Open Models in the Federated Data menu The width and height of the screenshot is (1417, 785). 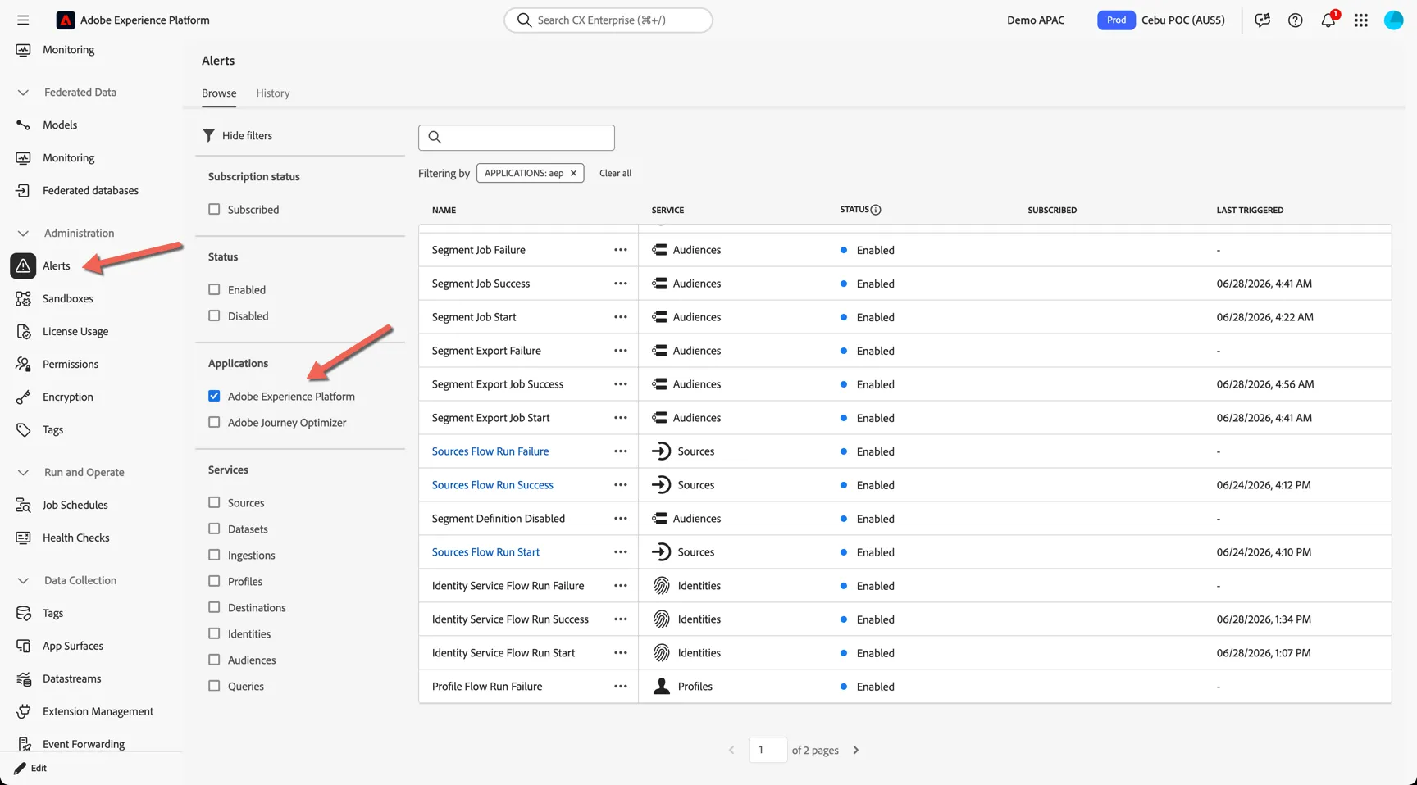pyautogui.click(x=60, y=125)
